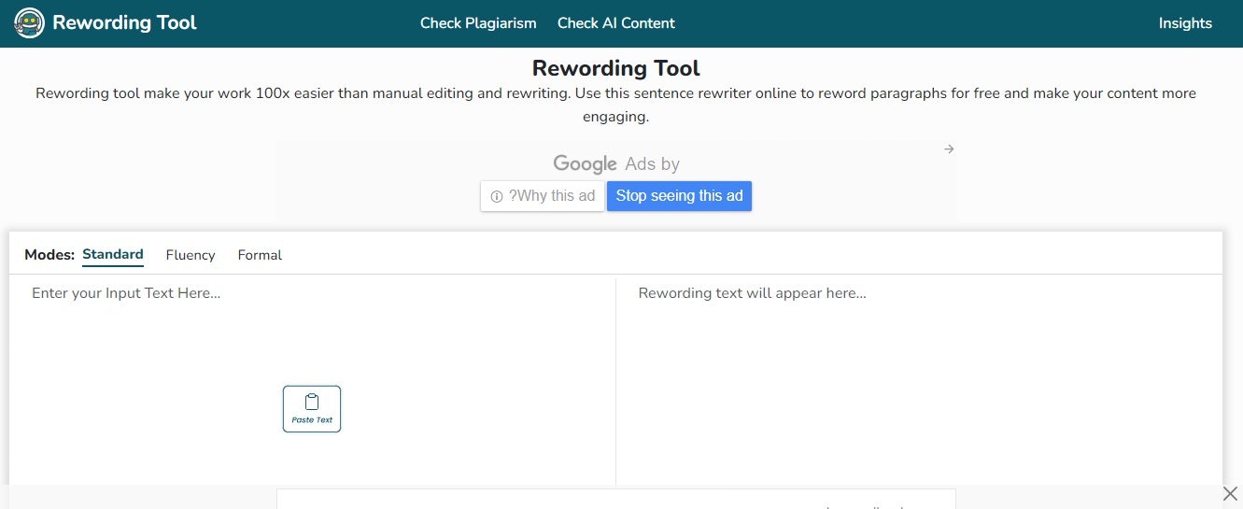1243x509 pixels.
Task: Click the Ads by text in the ad
Action: [653, 164]
